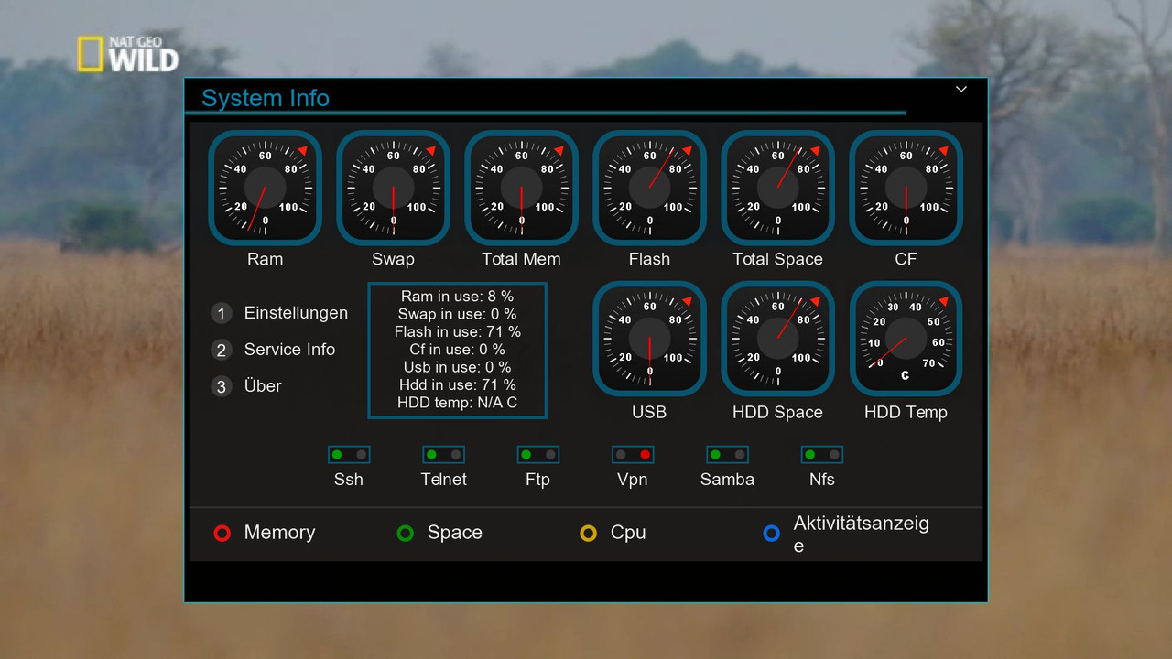This screenshot has height=659, width=1172.
Task: Select the CF gauge dial
Action: tap(906, 188)
